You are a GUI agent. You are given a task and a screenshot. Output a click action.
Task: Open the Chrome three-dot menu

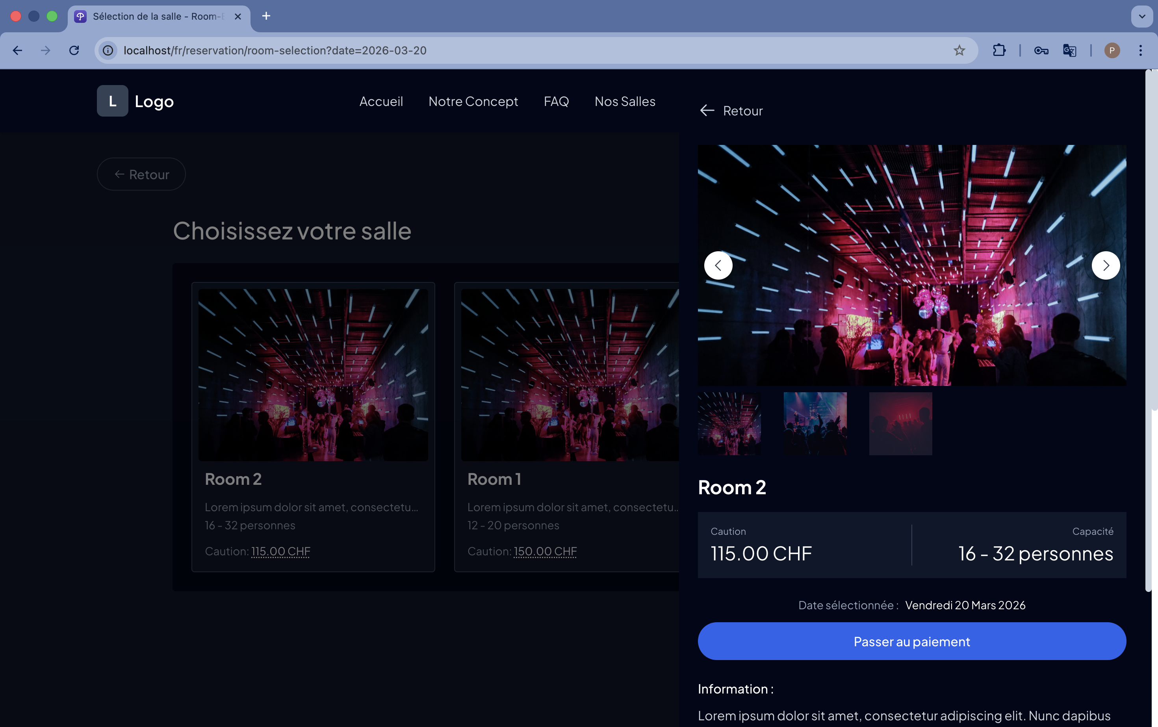coord(1140,50)
